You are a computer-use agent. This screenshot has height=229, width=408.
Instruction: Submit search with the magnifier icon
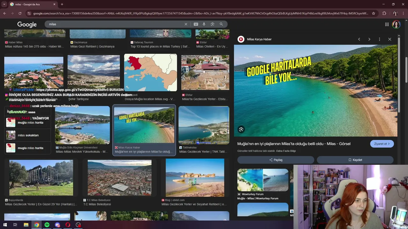221,24
